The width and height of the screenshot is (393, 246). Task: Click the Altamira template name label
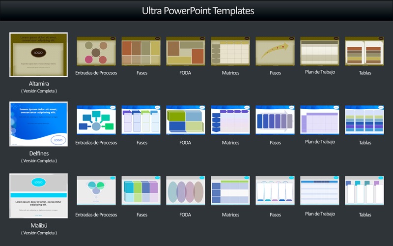pos(39,84)
